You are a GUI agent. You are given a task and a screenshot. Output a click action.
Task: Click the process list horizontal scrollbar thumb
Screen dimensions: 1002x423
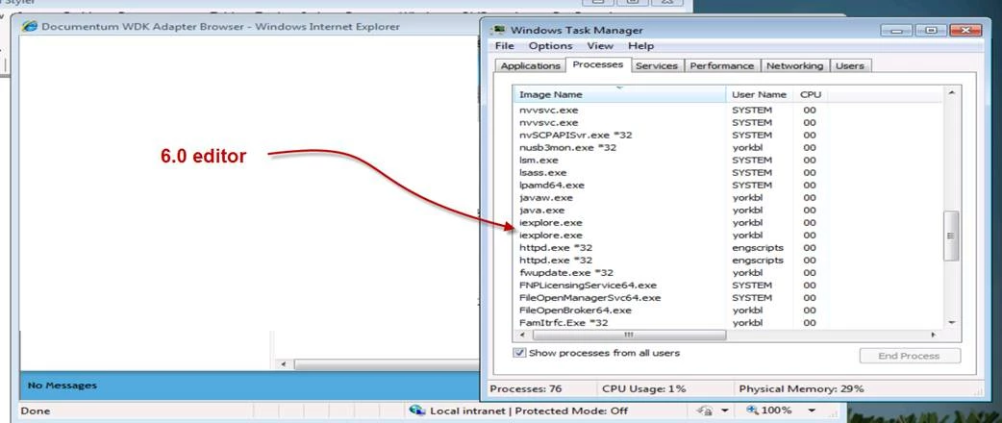(x=630, y=335)
